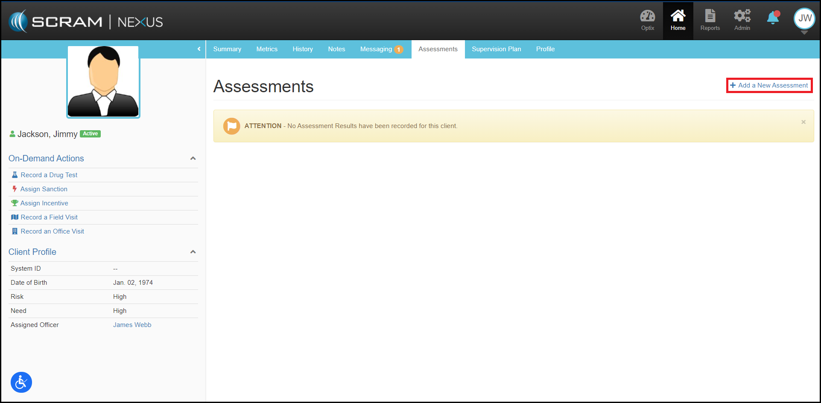Click Add a New Assessment
The image size is (821, 403).
pyautogui.click(x=769, y=85)
